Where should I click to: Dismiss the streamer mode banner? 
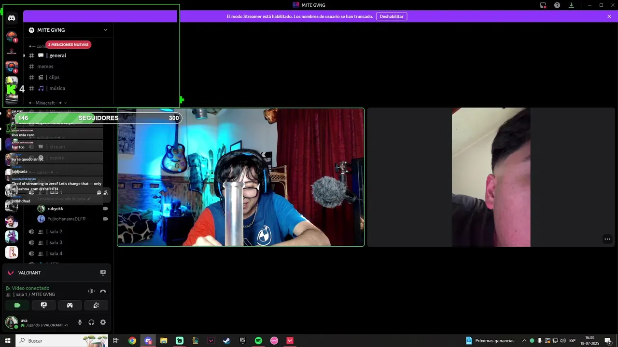click(609, 16)
